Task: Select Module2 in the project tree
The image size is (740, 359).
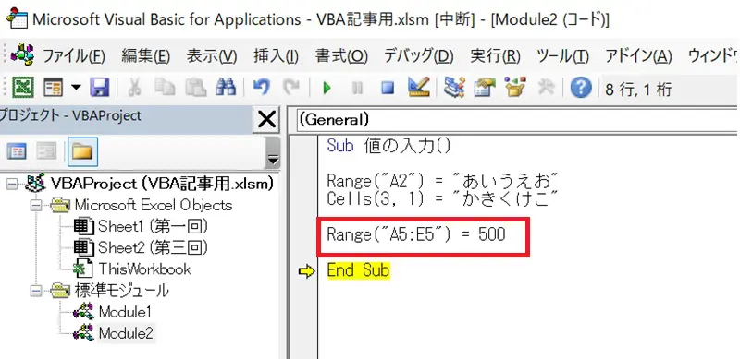Action: tap(126, 333)
